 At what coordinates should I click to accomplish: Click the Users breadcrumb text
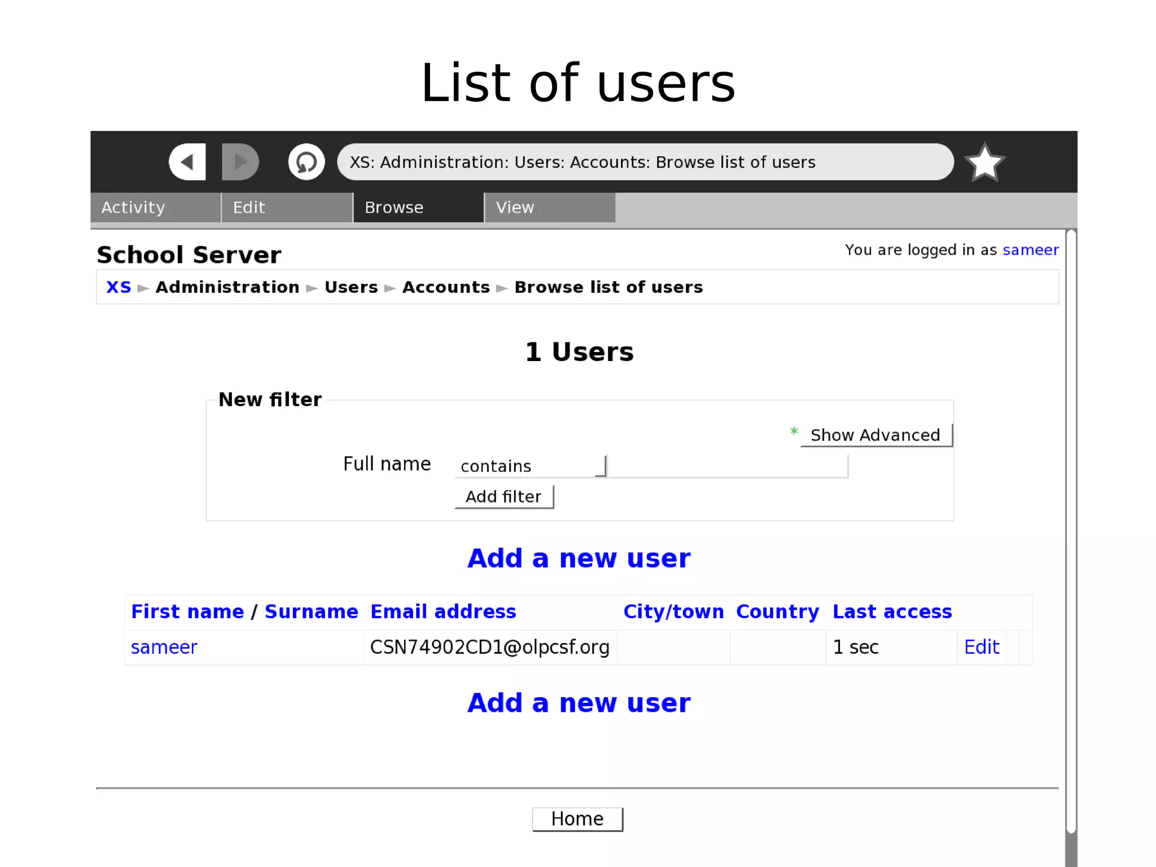351,287
